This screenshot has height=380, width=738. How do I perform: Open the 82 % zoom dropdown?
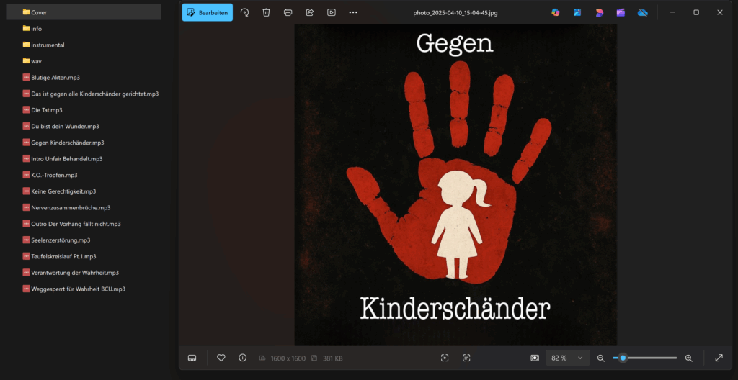568,358
